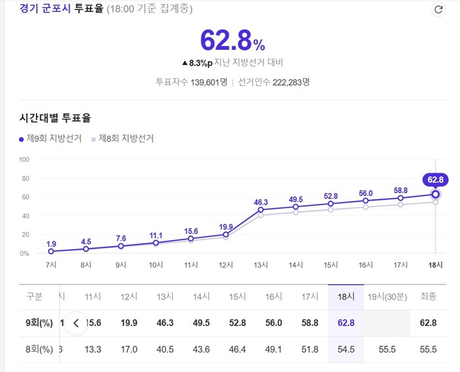Click the 1.9 data point at 7시
This screenshot has height=372, width=460.
pos(51,252)
